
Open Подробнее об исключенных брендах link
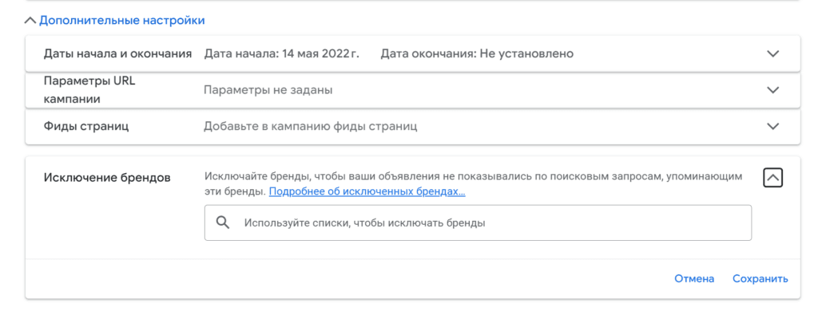(367, 191)
